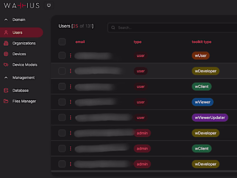
Task: Click the user type badge in wViewerUpdater row
Action: tap(141, 118)
